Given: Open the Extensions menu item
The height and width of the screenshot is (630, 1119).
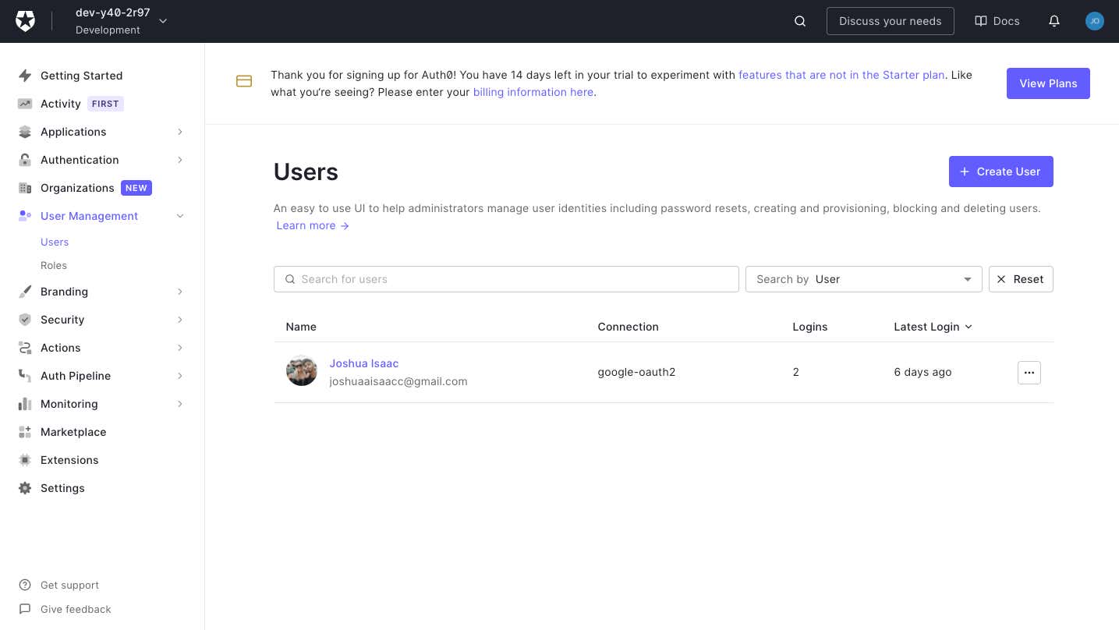Looking at the screenshot, I should (x=69, y=460).
